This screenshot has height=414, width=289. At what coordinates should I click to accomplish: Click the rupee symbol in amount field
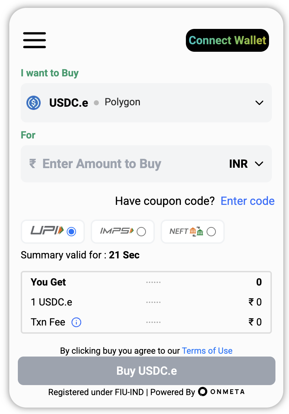(32, 164)
